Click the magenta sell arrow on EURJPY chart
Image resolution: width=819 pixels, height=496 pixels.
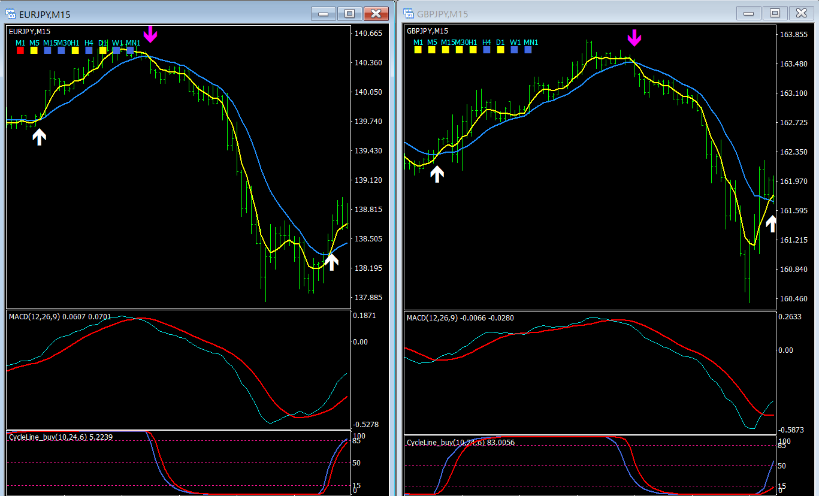point(150,34)
